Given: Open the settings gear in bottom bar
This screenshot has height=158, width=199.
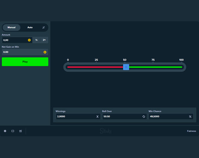Looking at the screenshot, I should point(5,131).
